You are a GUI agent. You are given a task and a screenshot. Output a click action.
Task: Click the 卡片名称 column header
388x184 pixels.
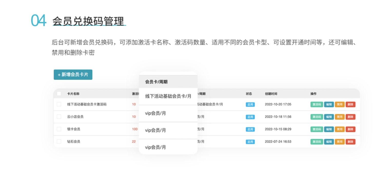[x=73, y=94]
